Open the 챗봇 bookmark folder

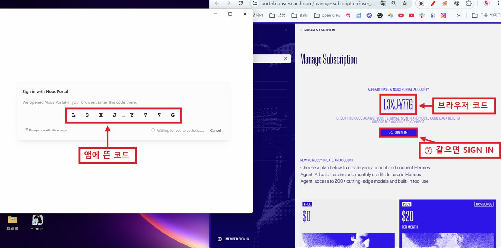[277, 15]
